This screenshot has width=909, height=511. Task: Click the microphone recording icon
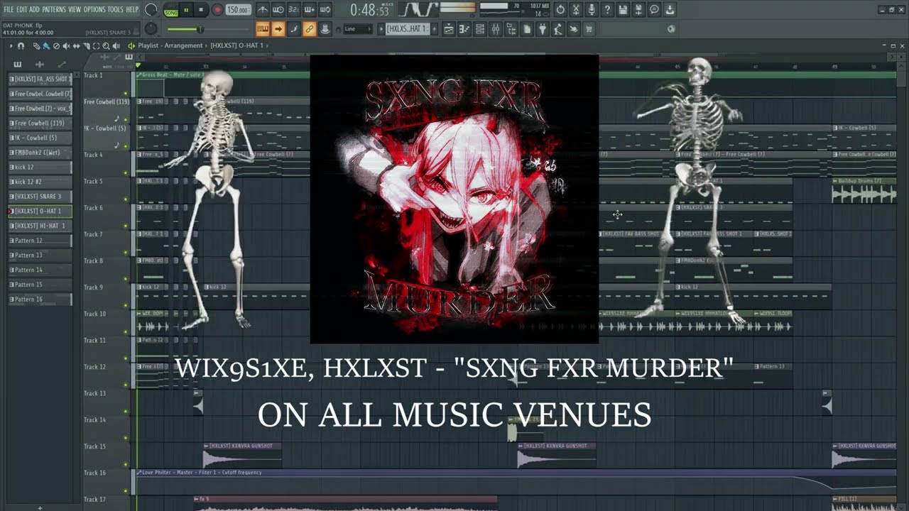coord(592,10)
